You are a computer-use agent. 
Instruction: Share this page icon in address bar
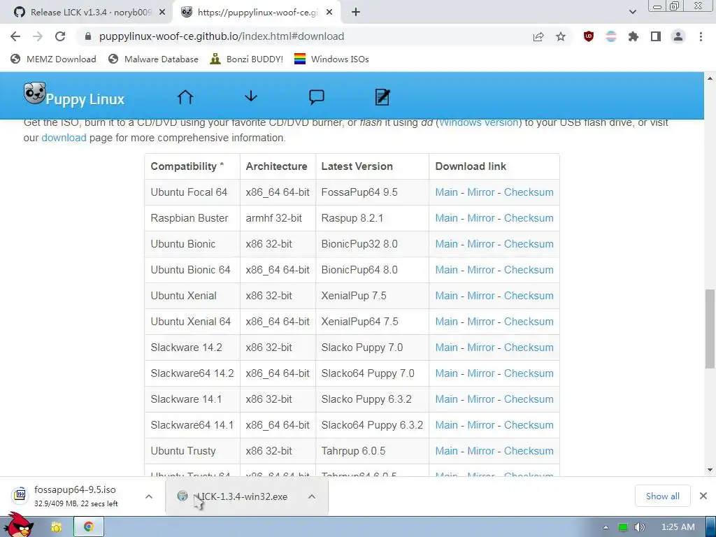538,36
